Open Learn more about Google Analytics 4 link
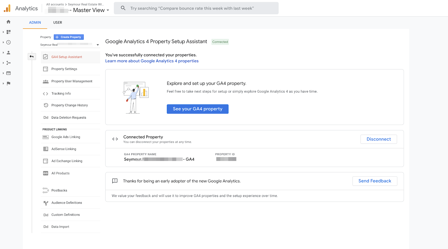 click(152, 61)
